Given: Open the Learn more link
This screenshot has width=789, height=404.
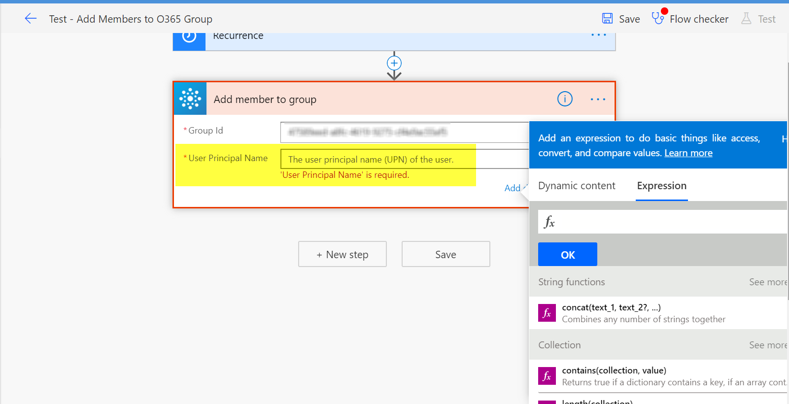Looking at the screenshot, I should tap(688, 153).
